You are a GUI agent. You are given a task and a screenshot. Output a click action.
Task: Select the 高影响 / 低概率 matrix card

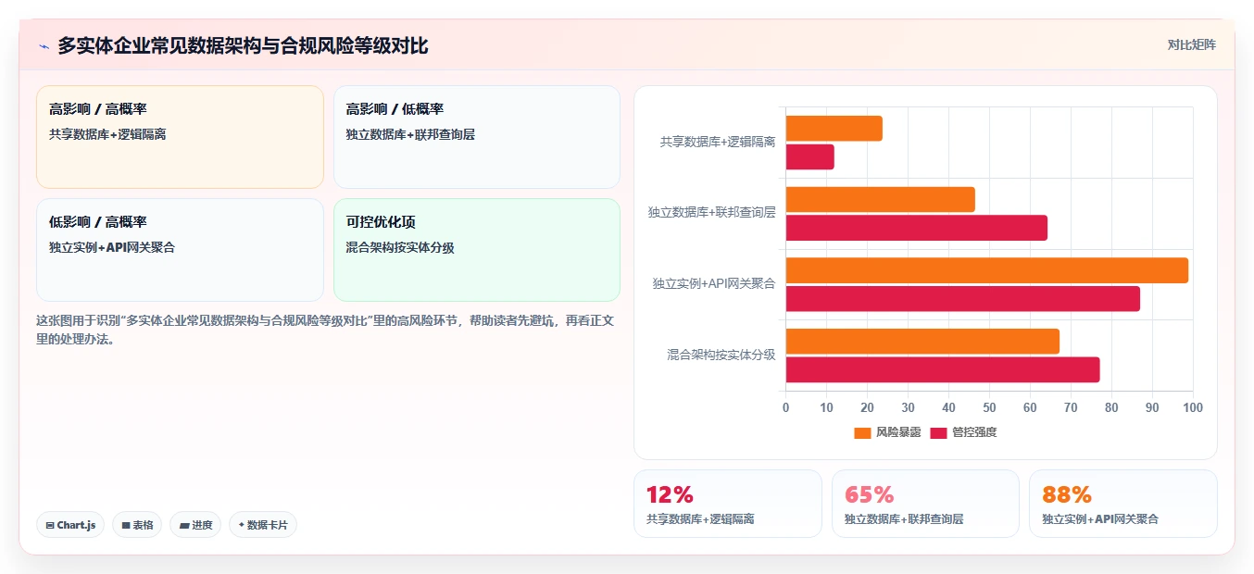[x=477, y=137]
